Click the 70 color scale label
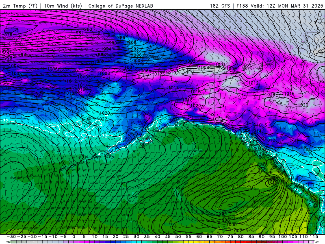Screen dimensions: 325x244 coord(220,237)
